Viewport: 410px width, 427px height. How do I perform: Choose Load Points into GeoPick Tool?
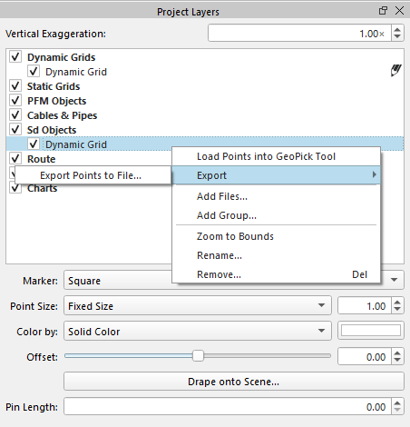click(x=266, y=156)
